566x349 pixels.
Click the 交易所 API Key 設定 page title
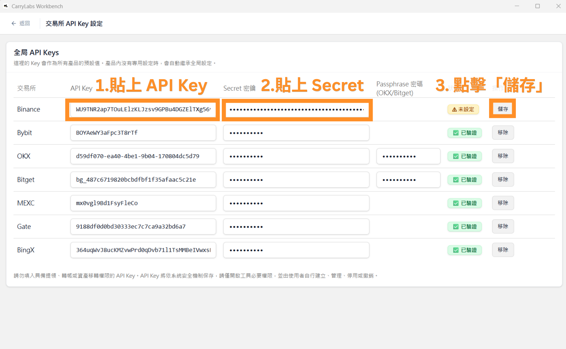pos(74,23)
